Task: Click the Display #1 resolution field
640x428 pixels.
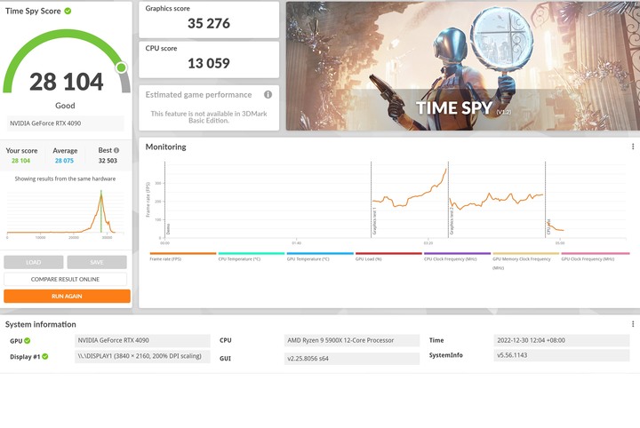Action: pos(142,356)
